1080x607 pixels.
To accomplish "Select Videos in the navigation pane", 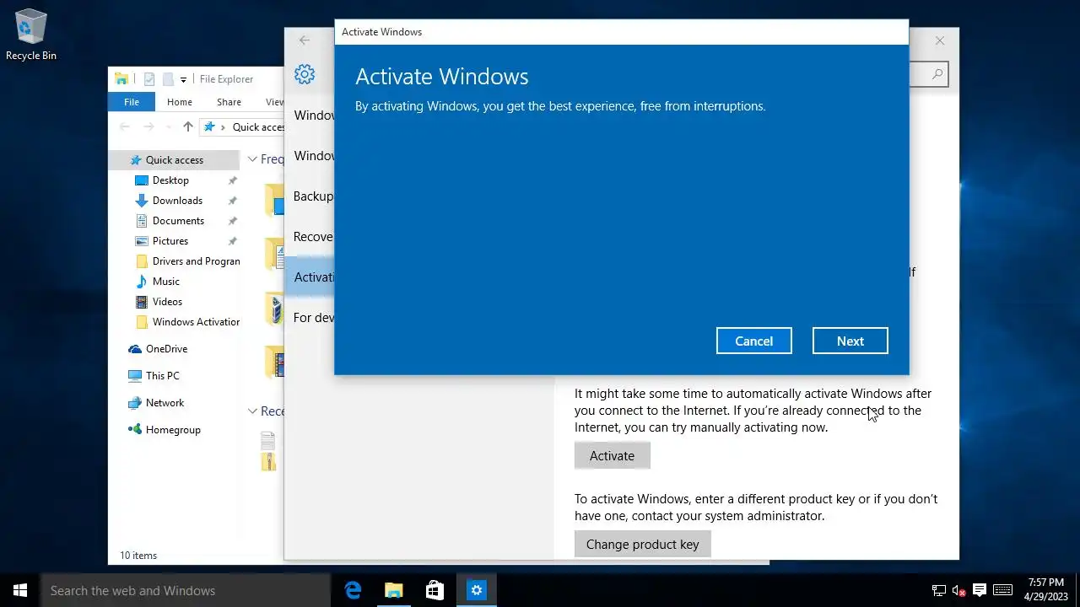I will tap(167, 301).
